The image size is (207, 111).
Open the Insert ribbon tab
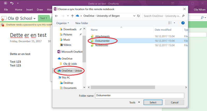pos(29,10)
